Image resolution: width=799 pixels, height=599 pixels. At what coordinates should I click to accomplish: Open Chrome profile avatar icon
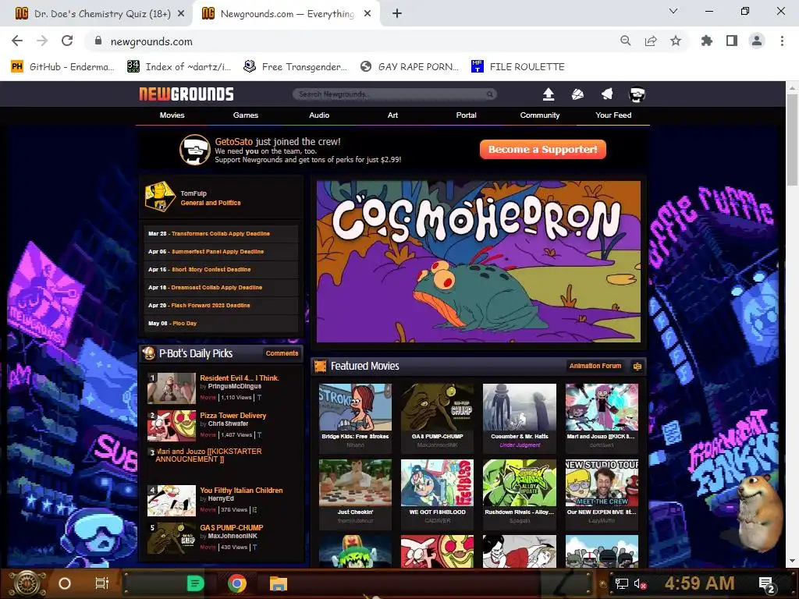tap(757, 41)
